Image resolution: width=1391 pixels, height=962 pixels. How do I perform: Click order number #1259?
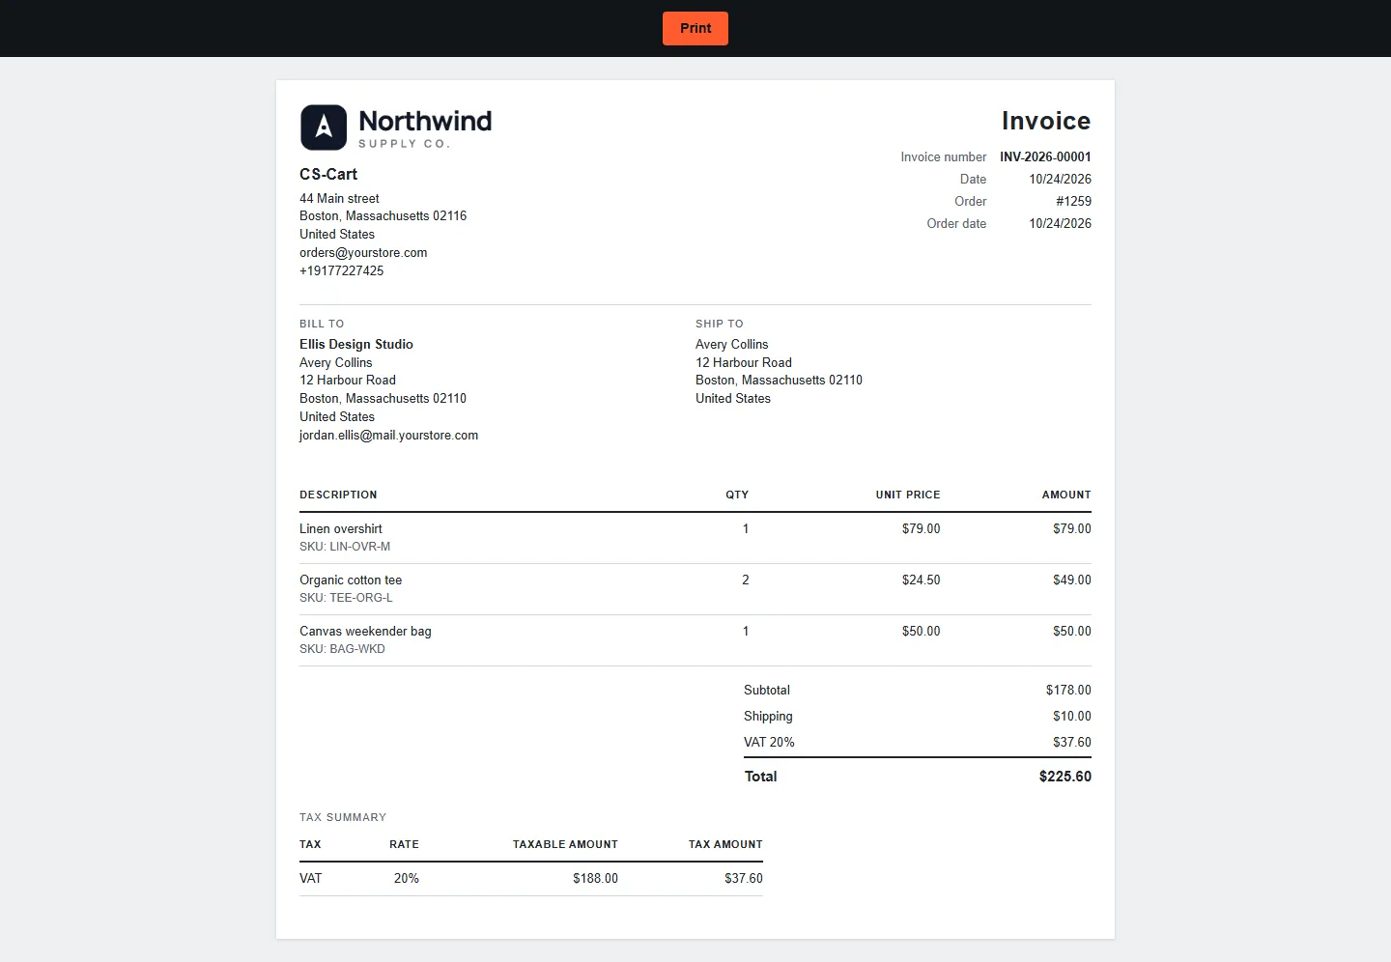[x=1073, y=201]
